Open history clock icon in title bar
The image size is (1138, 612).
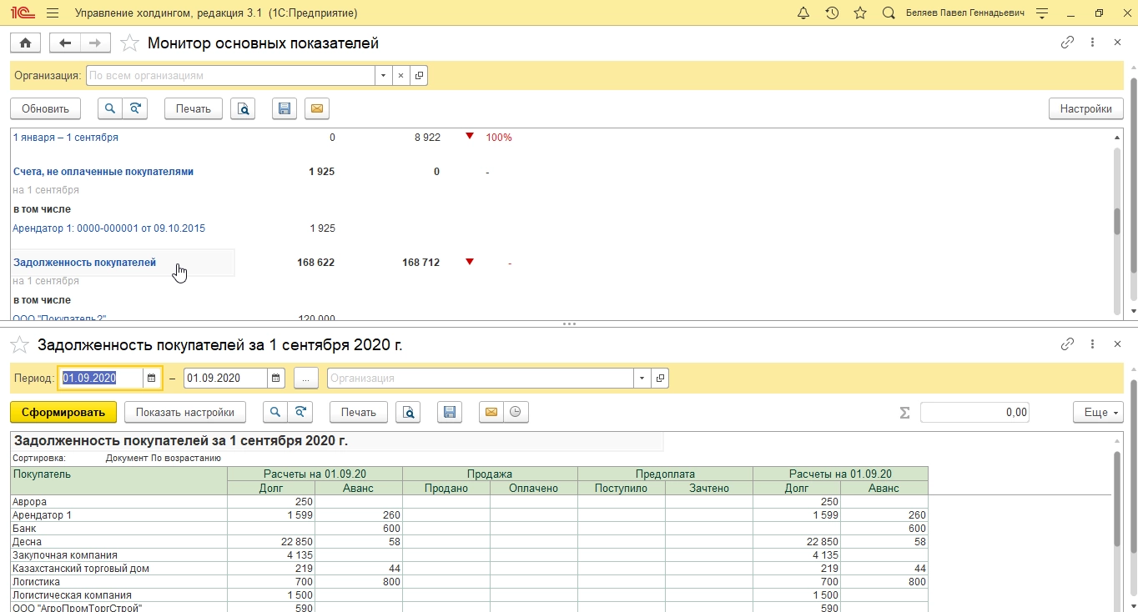[x=832, y=13]
